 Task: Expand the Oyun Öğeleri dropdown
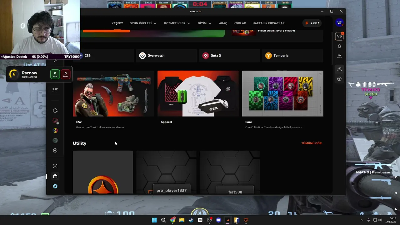[143, 23]
